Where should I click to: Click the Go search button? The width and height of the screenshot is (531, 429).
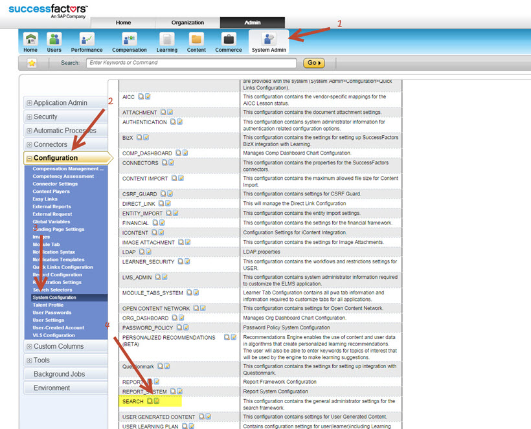314,63
